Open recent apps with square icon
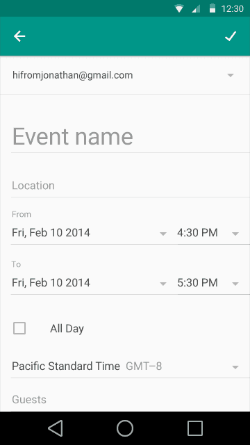The width and height of the screenshot is (250, 445). 195,428
